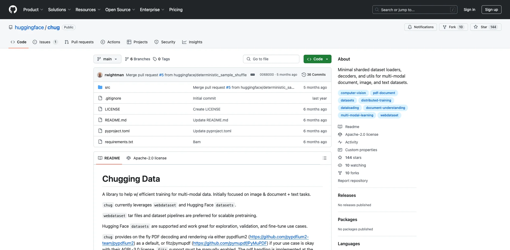Viewport: 510px width, 250px height.
Task: Click the Apache-2.0 license scale icon in About
Action: (x=340, y=134)
